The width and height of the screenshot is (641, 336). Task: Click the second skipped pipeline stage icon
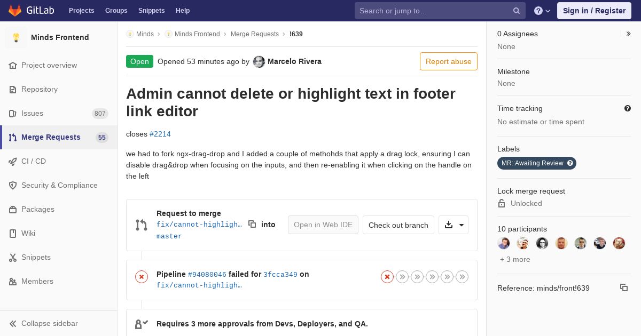point(417,276)
